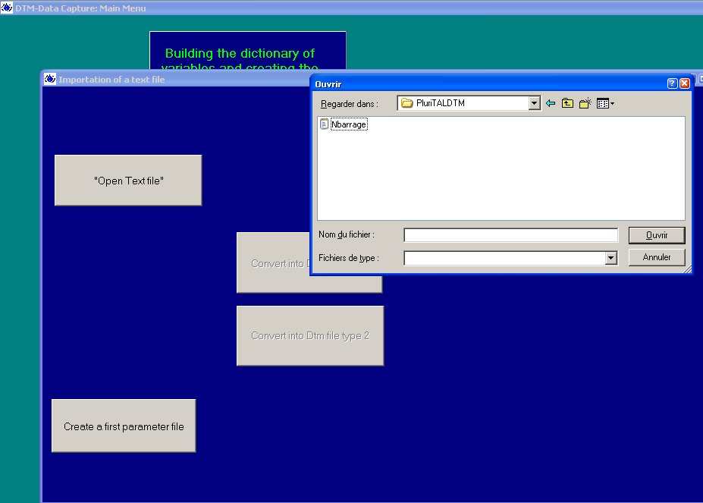Click the PluriTALDTM folder icon
Viewport: 703px width, 503px height.
(406, 103)
